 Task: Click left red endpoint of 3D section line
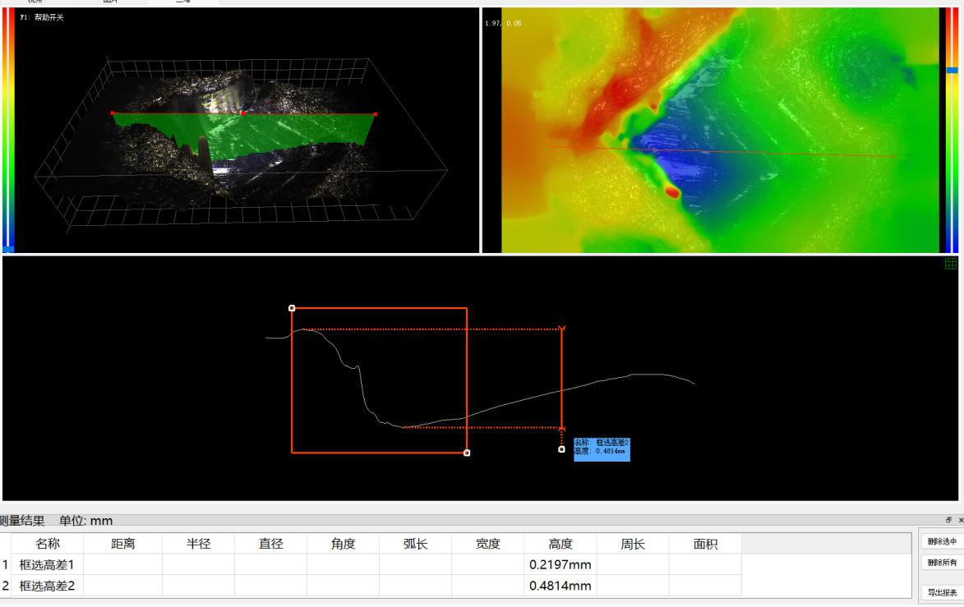pyautogui.click(x=113, y=113)
